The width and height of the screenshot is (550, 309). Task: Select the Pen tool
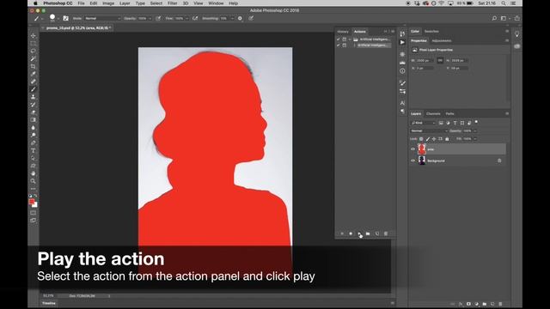[x=34, y=143]
